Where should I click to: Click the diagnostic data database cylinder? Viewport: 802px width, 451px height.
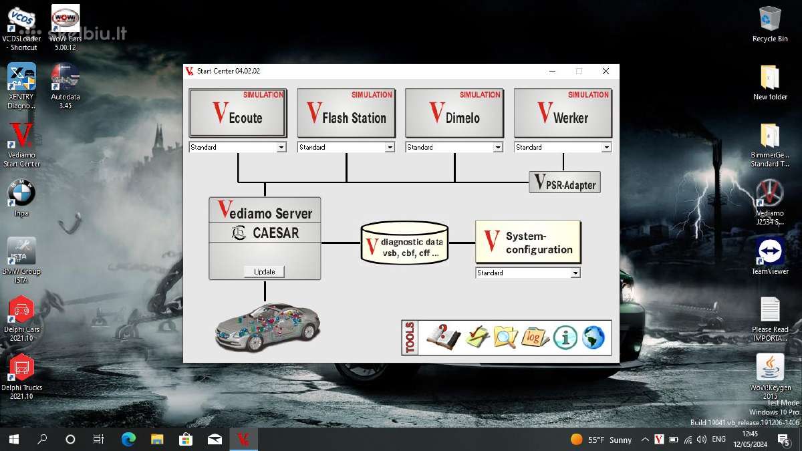(x=404, y=243)
